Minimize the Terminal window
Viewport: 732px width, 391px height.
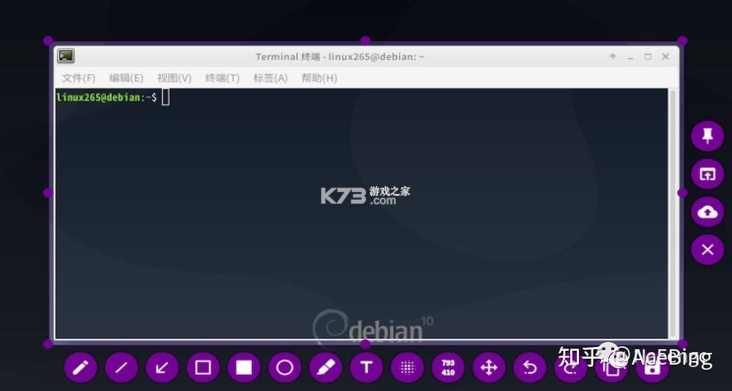630,57
